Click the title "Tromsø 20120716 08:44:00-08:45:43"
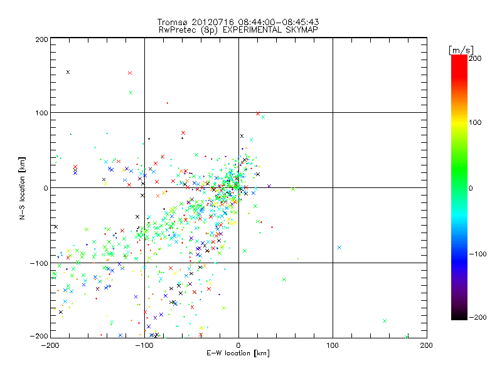The width and height of the screenshot is (502, 376). pyautogui.click(x=238, y=22)
